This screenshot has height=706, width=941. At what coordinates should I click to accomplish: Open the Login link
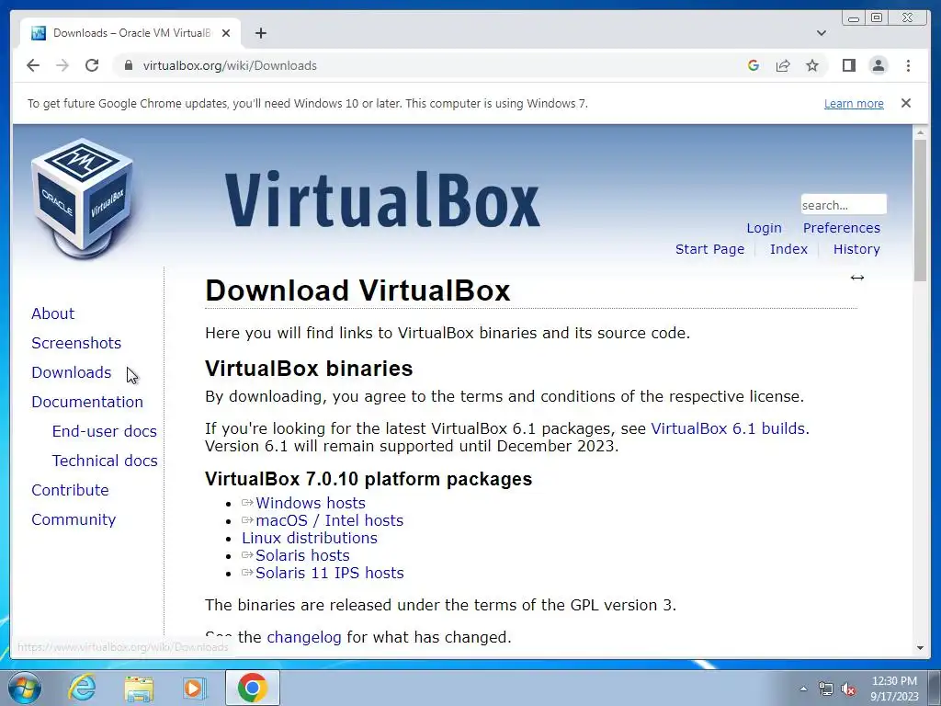click(x=764, y=228)
